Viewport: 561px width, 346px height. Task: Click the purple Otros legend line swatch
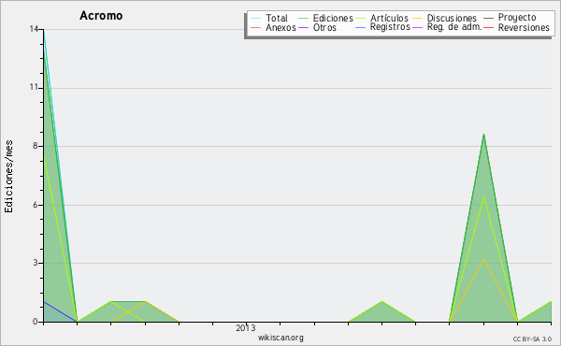303,27
